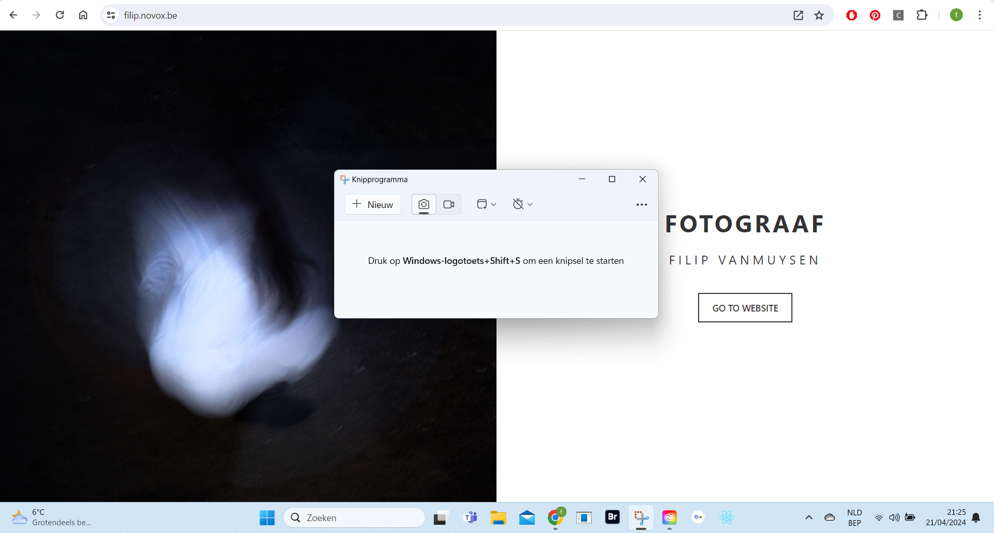
Task: Click the GO TO WEBSITE button
Action: (745, 308)
